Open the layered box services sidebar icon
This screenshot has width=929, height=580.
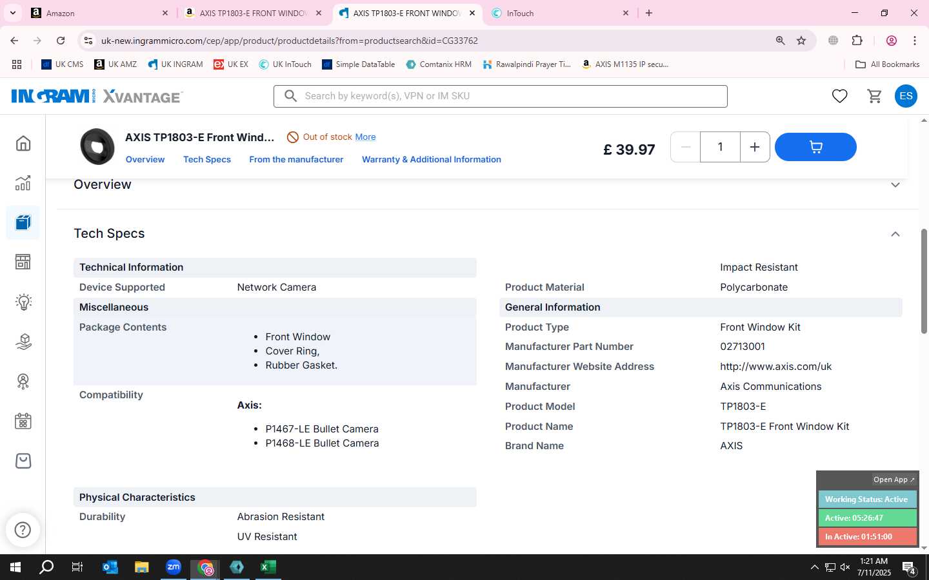(x=23, y=342)
